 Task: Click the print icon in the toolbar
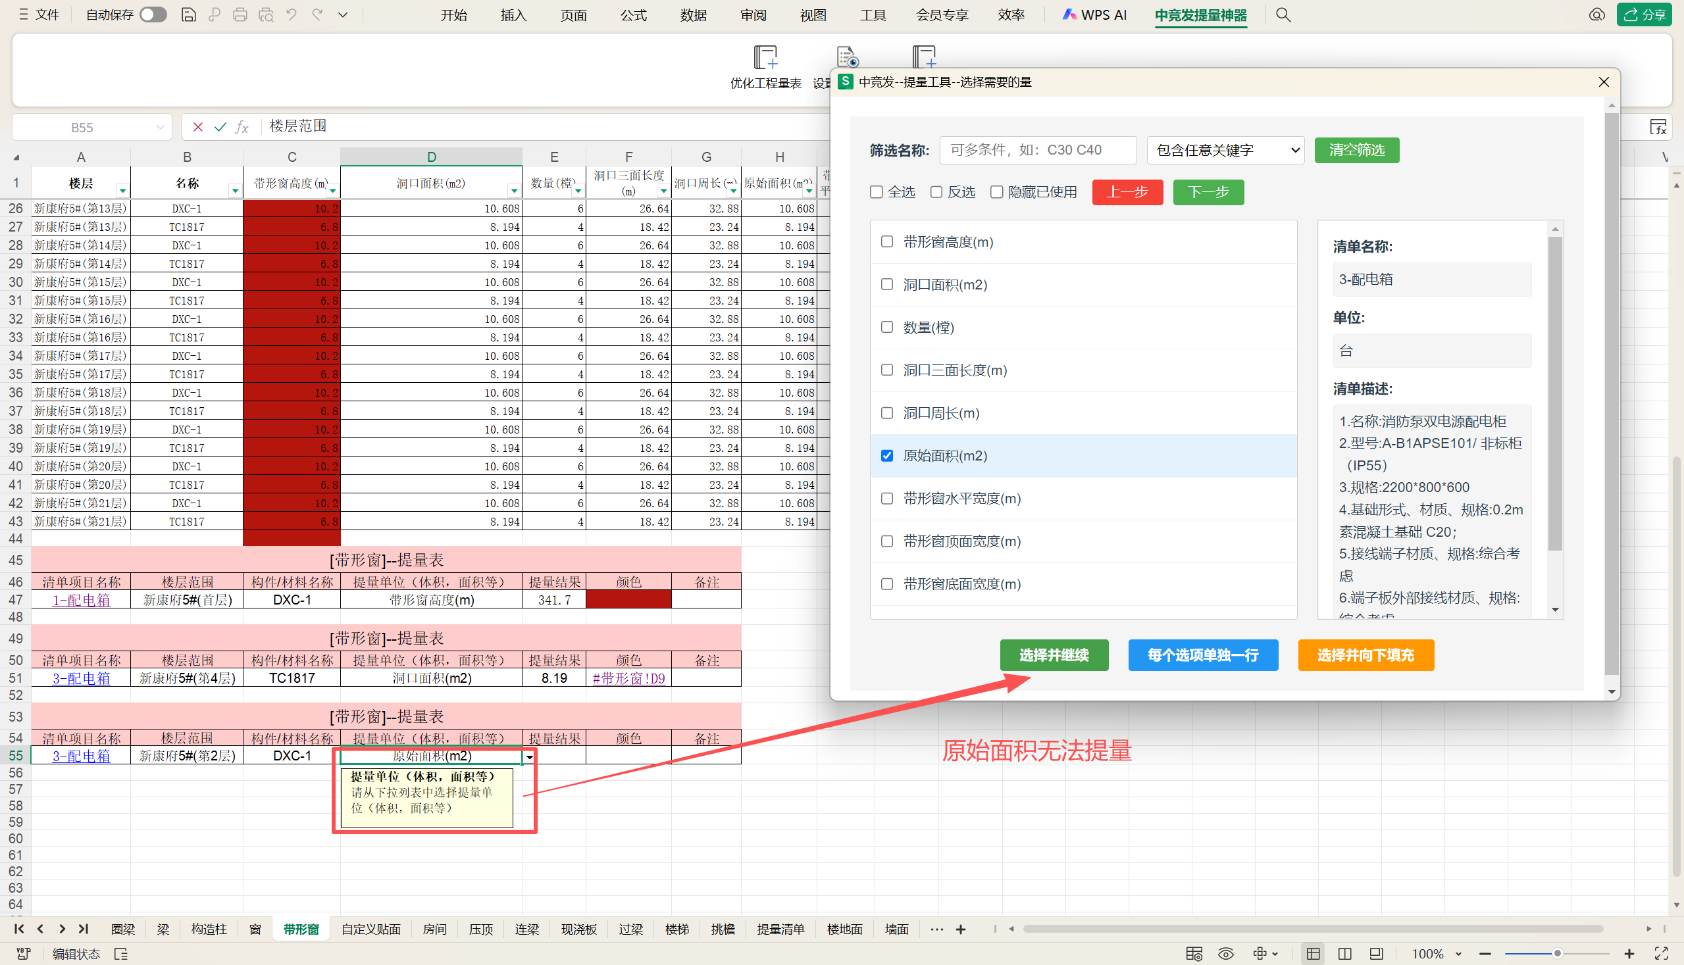coord(240,14)
